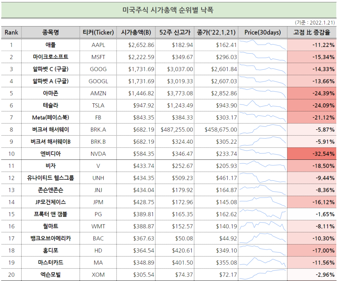Click the rank number '15'
This screenshot has width=338, height=281.
click(12, 214)
